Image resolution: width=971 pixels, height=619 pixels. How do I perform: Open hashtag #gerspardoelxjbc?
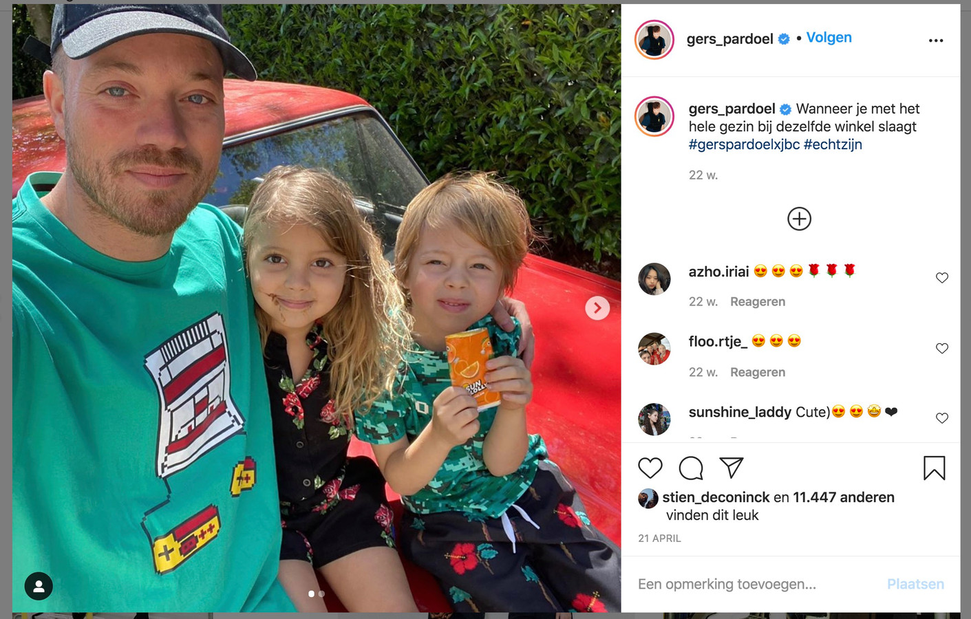tap(744, 145)
